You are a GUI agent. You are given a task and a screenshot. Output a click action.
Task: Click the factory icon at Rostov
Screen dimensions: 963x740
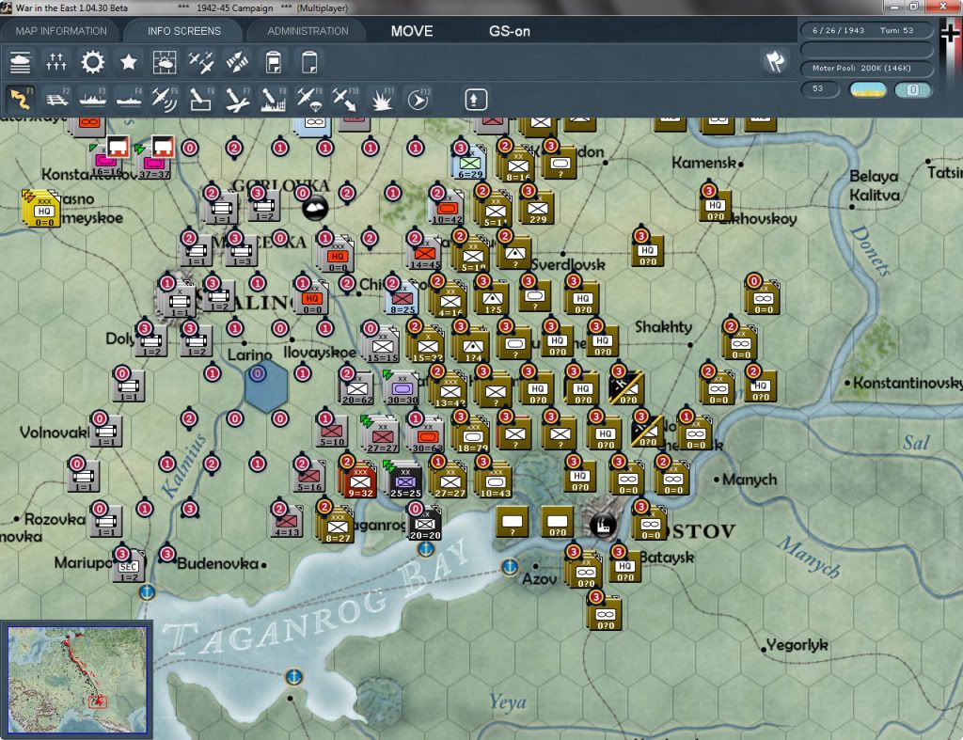[x=603, y=525]
